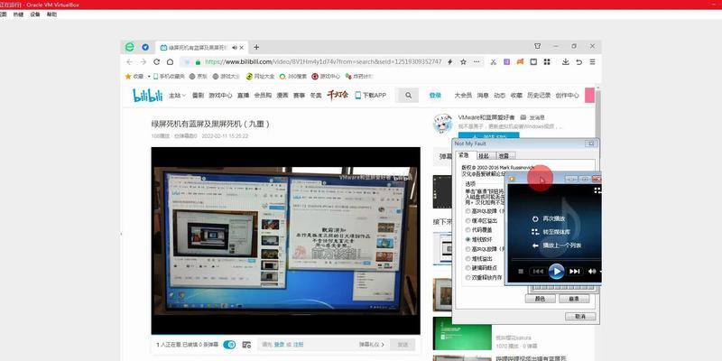Select the 堆栈溢出 radio option
This screenshot has width=722, height=361.
click(467, 259)
